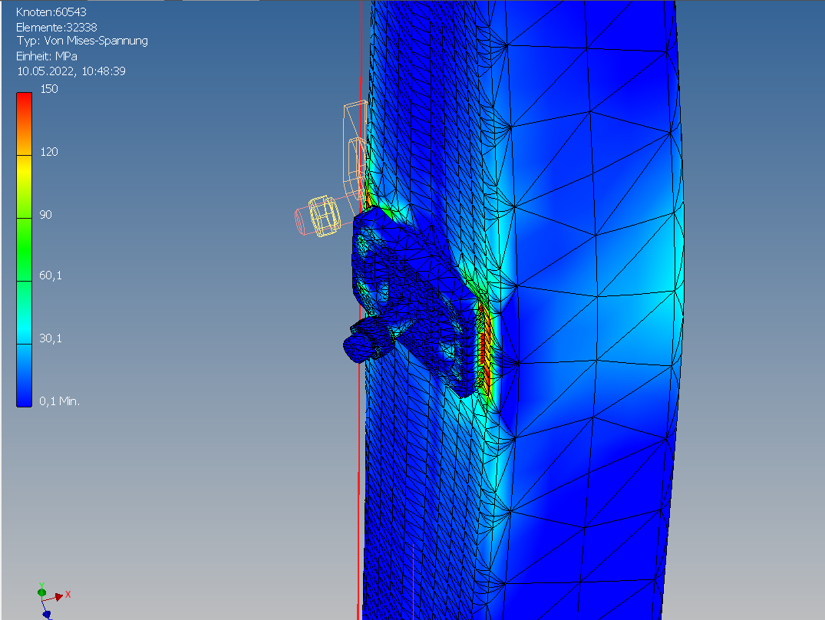Click the 120 legend value label
The image size is (825, 620).
pos(49,152)
